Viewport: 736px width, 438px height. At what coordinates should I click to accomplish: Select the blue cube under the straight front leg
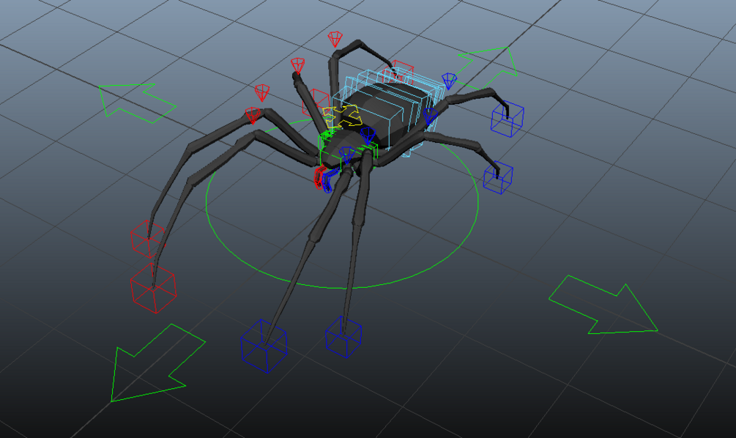(x=343, y=337)
